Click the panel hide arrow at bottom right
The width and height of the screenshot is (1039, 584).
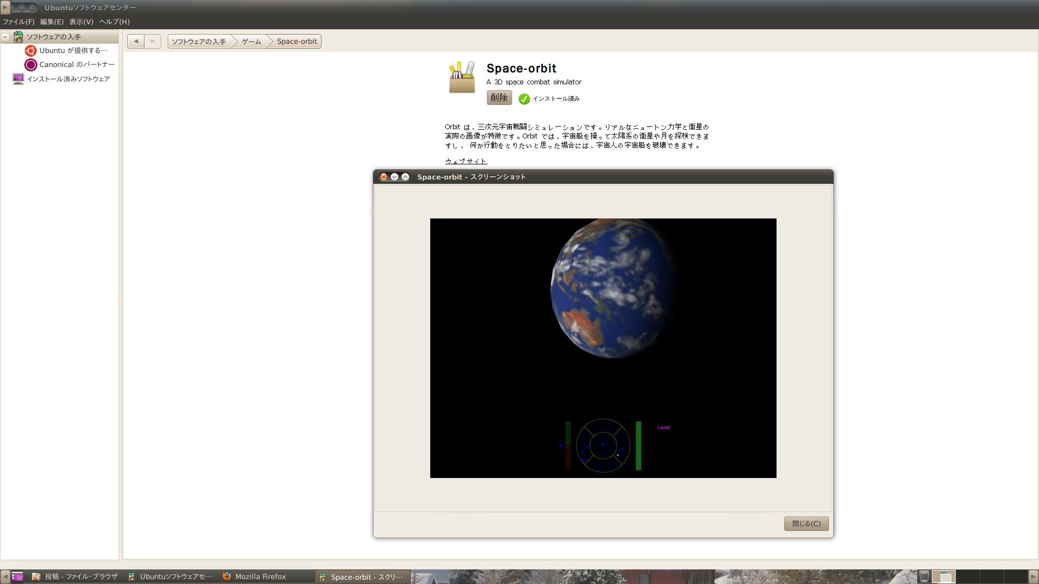click(x=1034, y=577)
